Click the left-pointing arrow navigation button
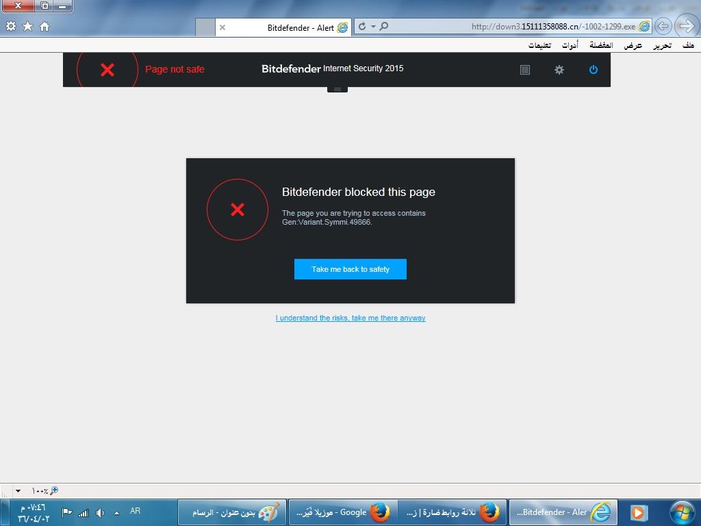 pyautogui.click(x=663, y=27)
